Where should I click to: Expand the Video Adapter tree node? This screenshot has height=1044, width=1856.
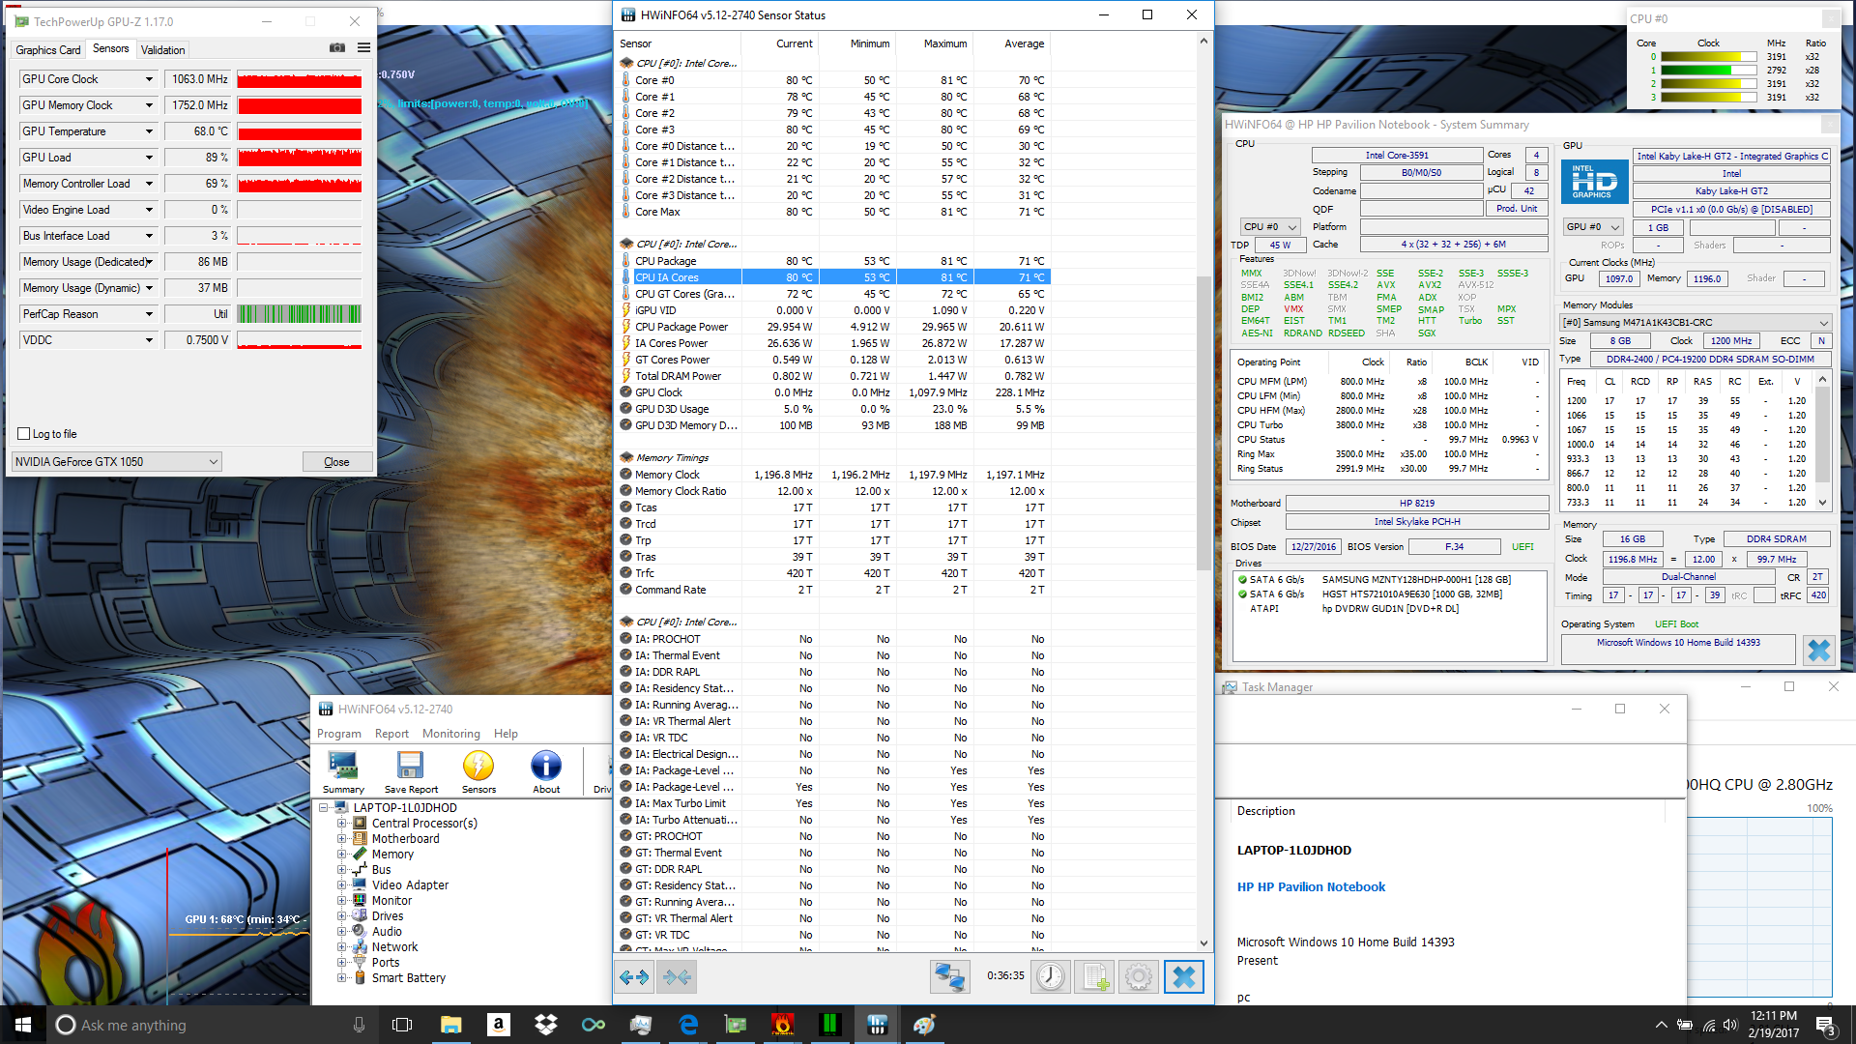[341, 885]
